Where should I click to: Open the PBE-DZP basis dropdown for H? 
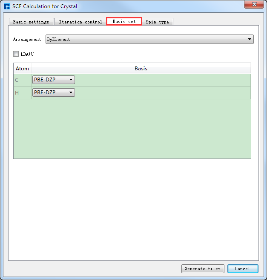(x=54, y=92)
